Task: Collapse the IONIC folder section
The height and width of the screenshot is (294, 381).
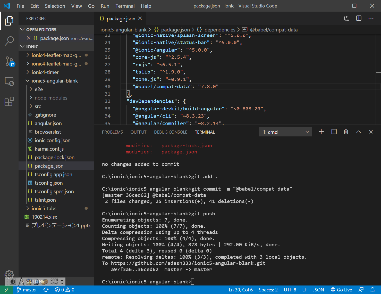Action: [x=56, y=47]
